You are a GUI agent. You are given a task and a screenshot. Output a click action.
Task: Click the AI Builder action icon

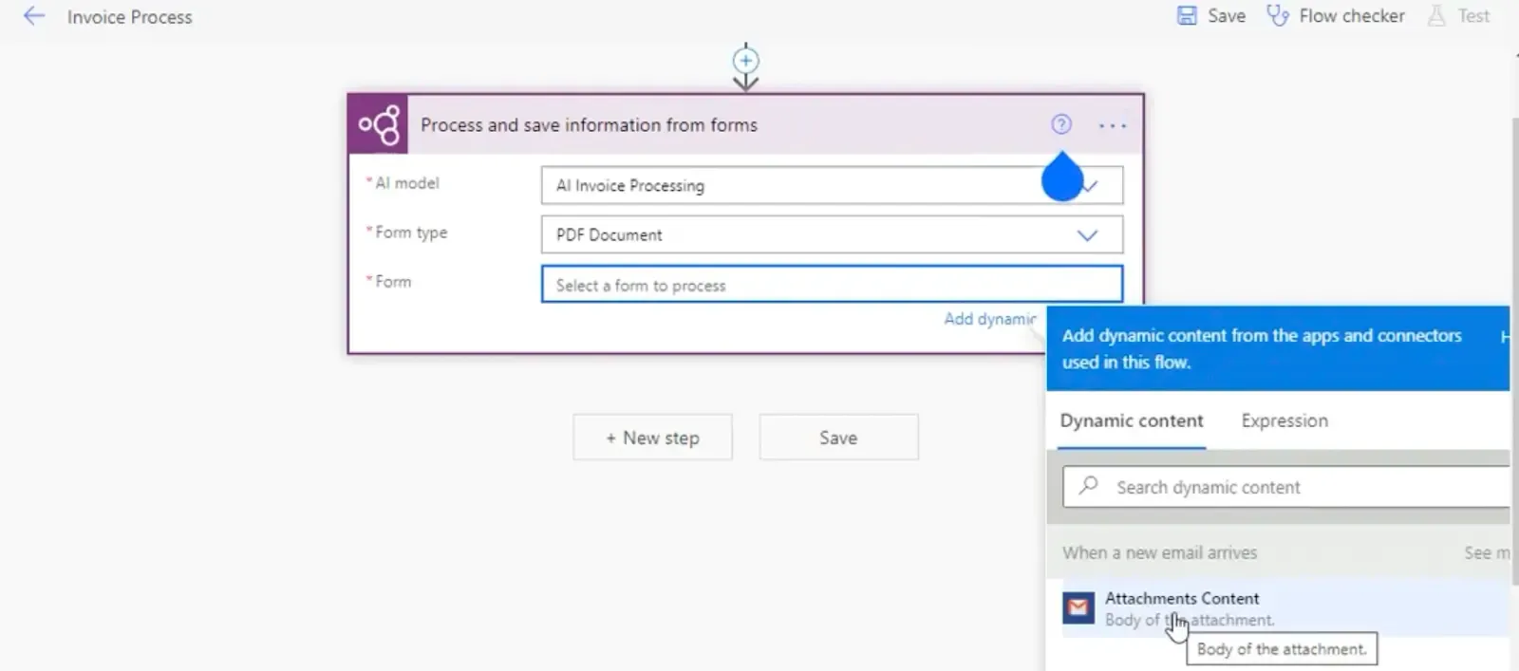point(379,125)
